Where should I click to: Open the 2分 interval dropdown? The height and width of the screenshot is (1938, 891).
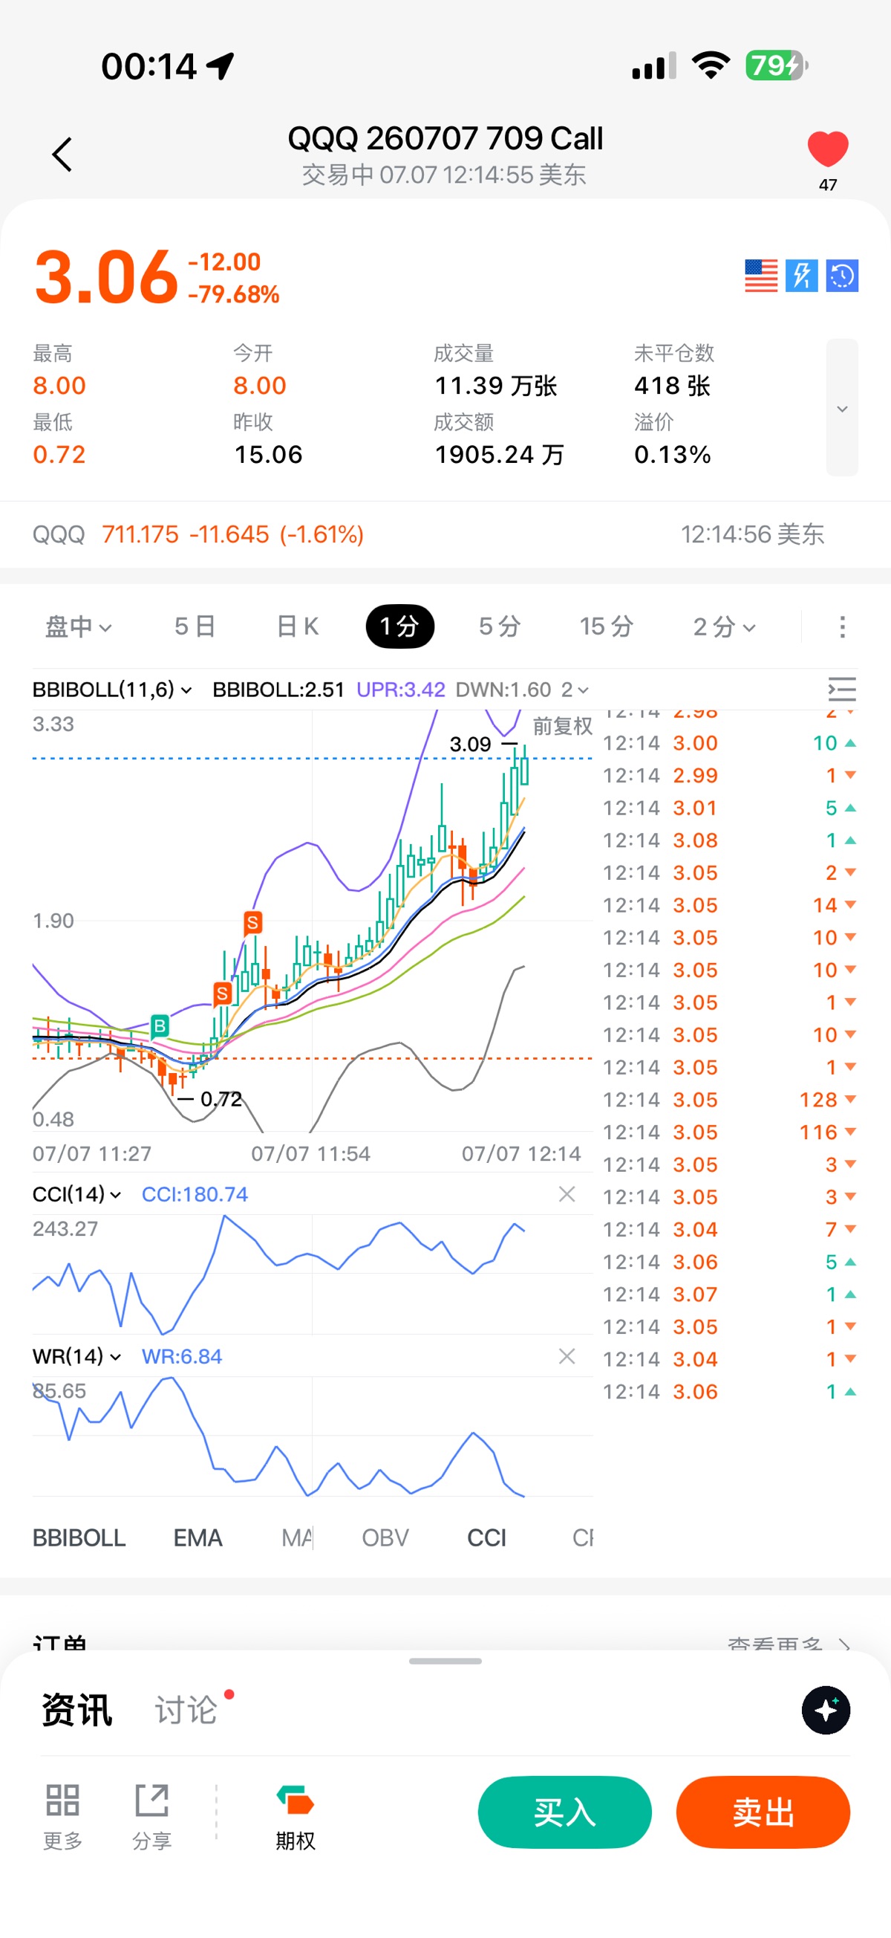click(x=724, y=626)
